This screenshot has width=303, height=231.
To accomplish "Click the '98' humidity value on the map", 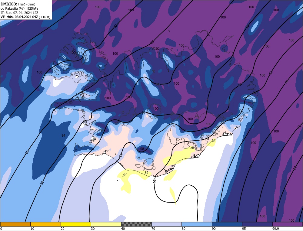I will (142, 149).
